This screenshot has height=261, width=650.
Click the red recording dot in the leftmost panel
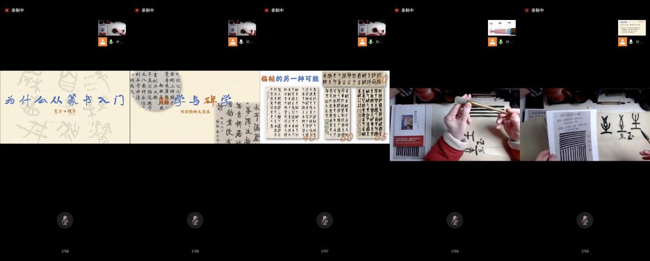(x=6, y=10)
